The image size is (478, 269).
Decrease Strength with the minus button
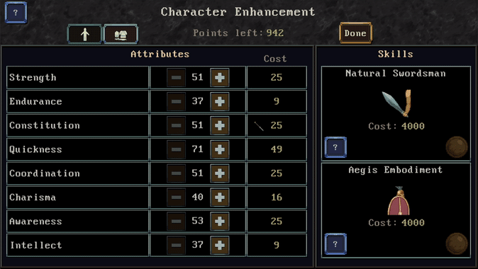[176, 78]
